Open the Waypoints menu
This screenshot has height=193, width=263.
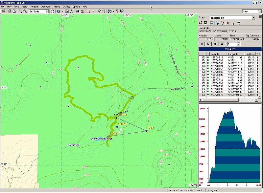click(46, 7)
